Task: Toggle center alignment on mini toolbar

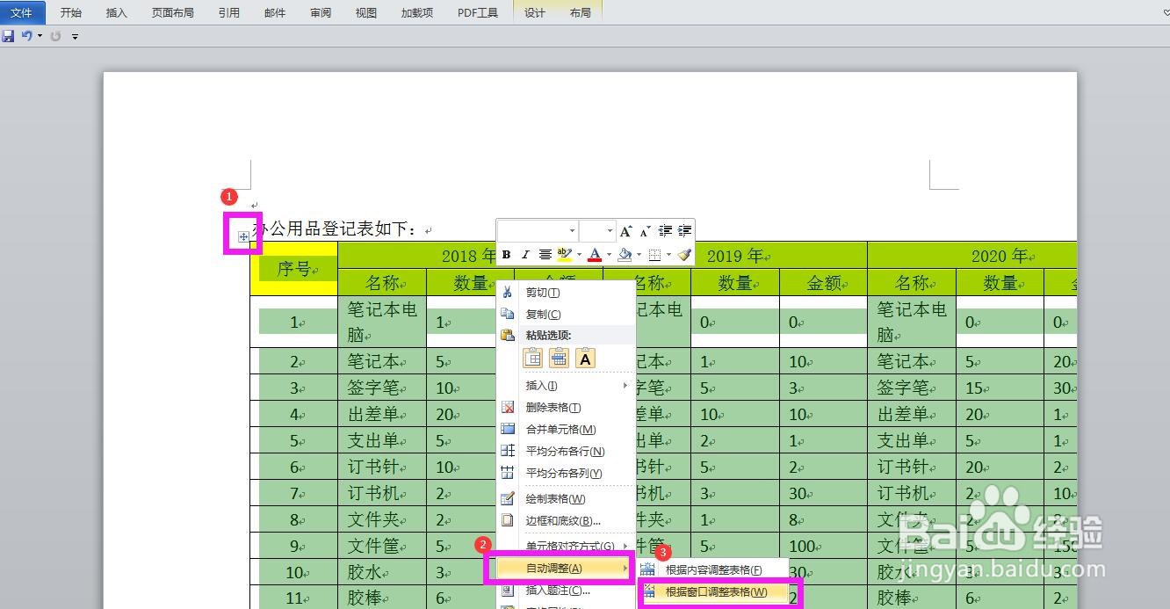Action: 545,255
